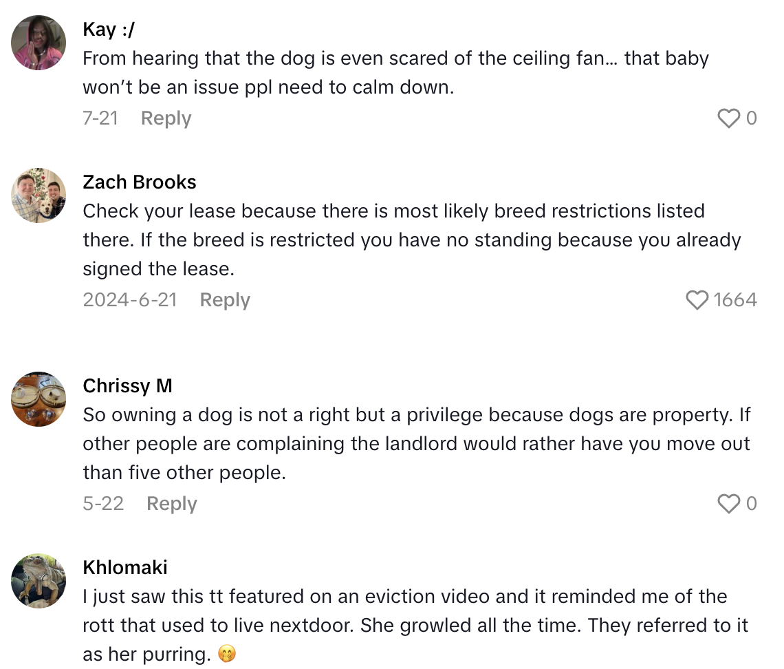The height and width of the screenshot is (669, 784).
Task: Reply to Kay's comment
Action: click(165, 118)
